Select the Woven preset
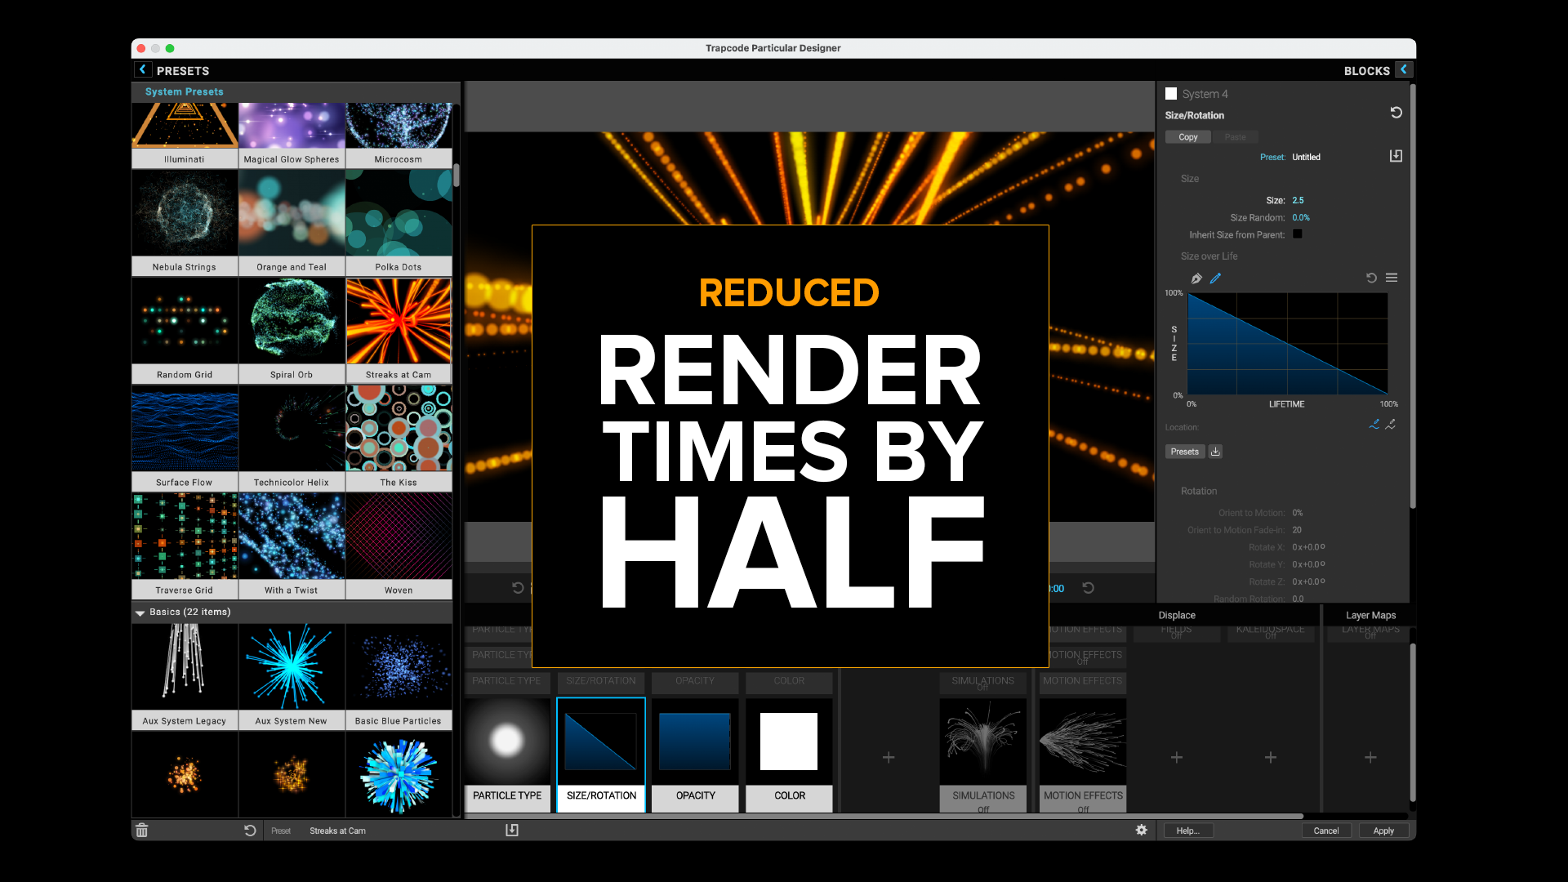 (399, 546)
